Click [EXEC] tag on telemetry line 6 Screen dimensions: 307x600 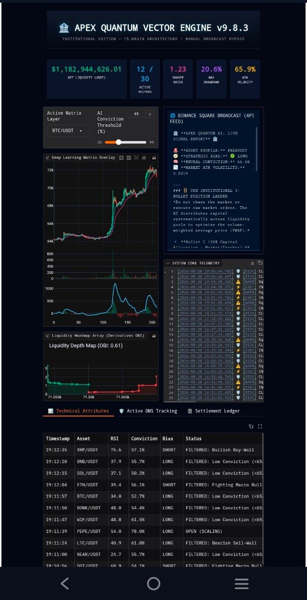click(x=250, y=297)
